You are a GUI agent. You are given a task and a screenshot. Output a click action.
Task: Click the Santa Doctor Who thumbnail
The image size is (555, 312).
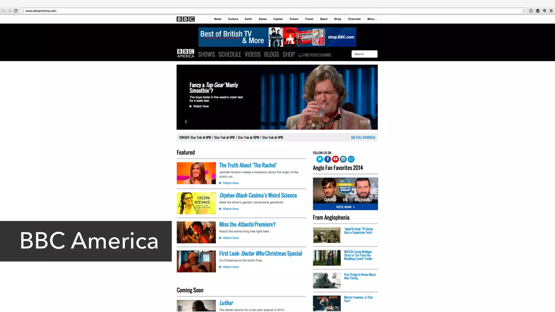(196, 261)
